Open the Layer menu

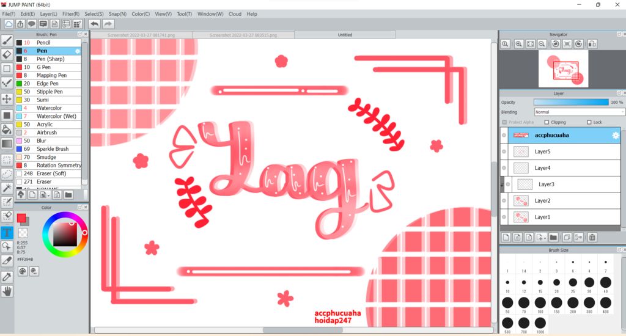coord(48,14)
